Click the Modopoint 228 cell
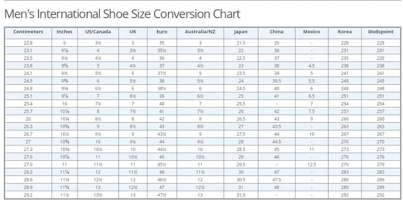This screenshot has width=403, height=203. point(381,43)
